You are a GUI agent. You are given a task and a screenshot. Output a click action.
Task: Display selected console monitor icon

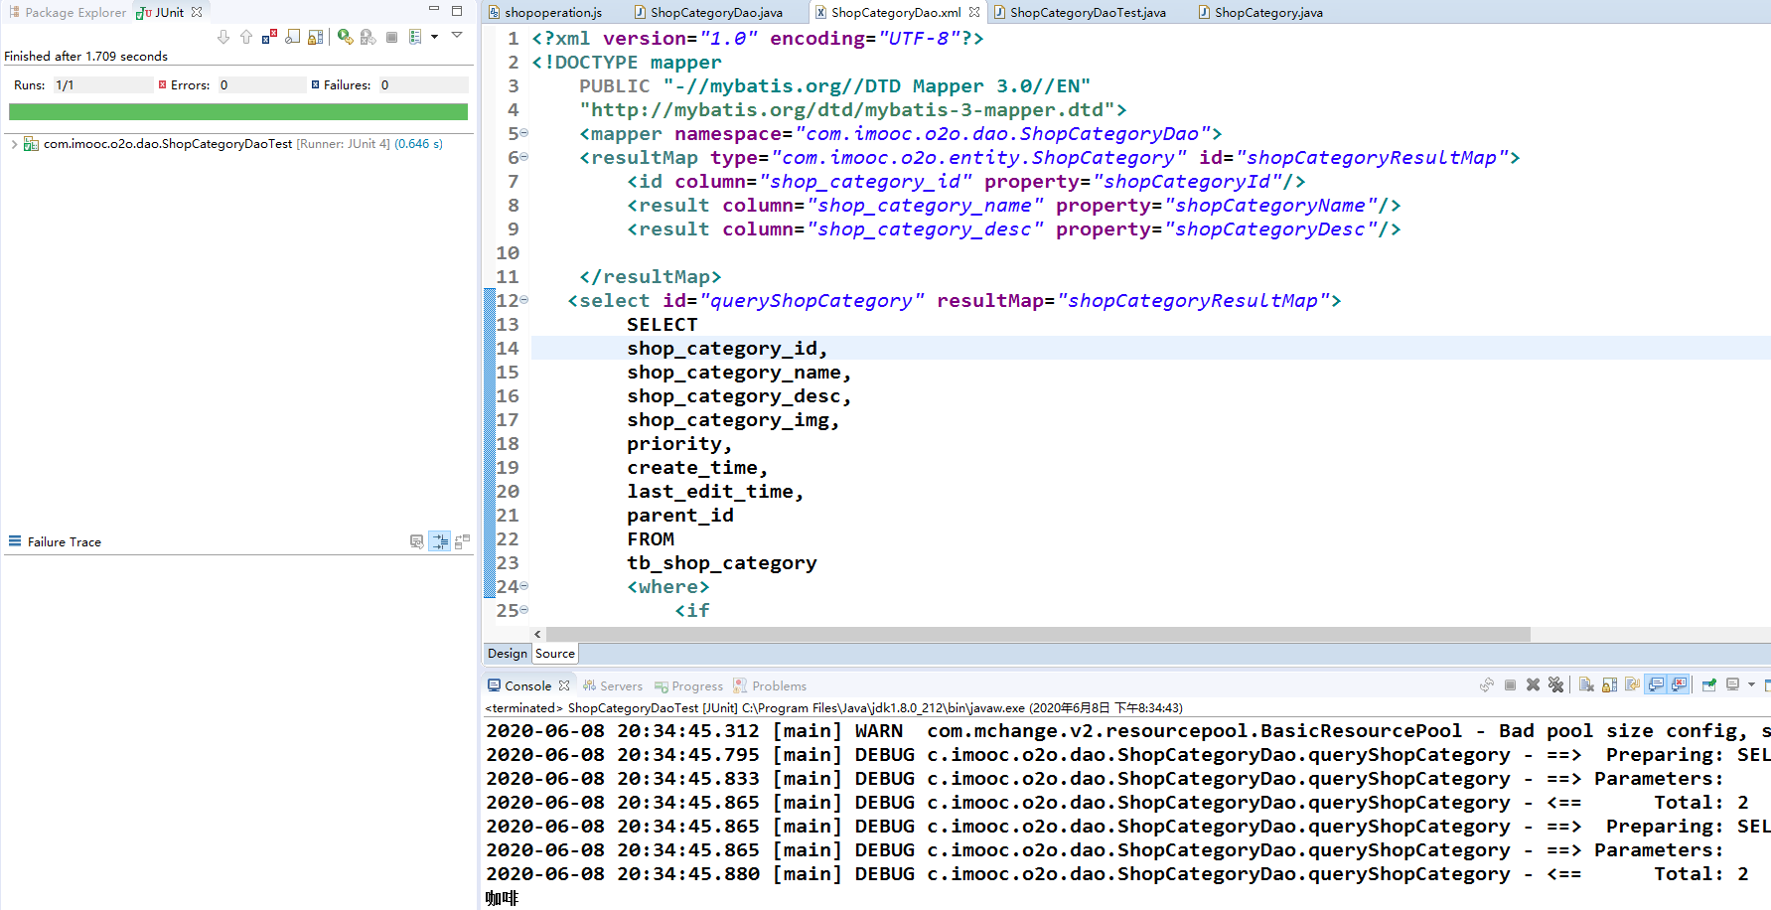point(1733,684)
